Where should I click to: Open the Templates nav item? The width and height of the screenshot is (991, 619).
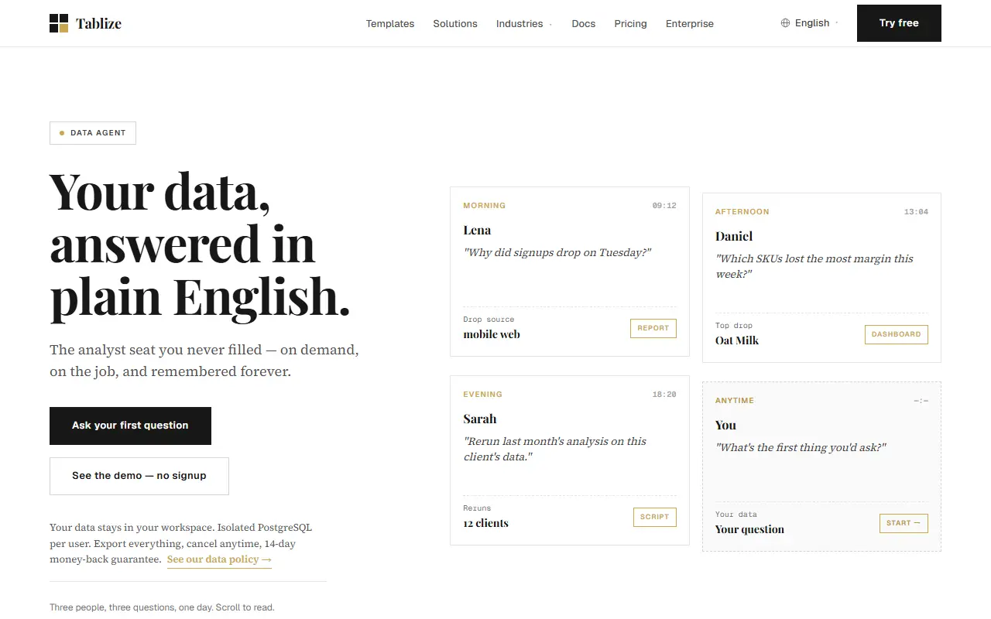pos(390,24)
